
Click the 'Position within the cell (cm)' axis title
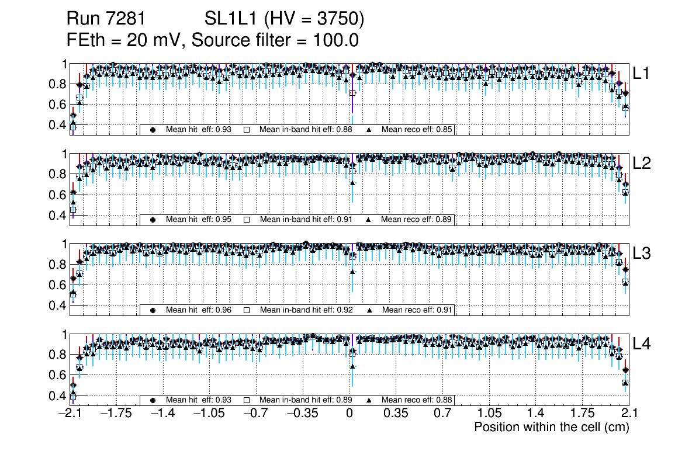click(x=551, y=427)
